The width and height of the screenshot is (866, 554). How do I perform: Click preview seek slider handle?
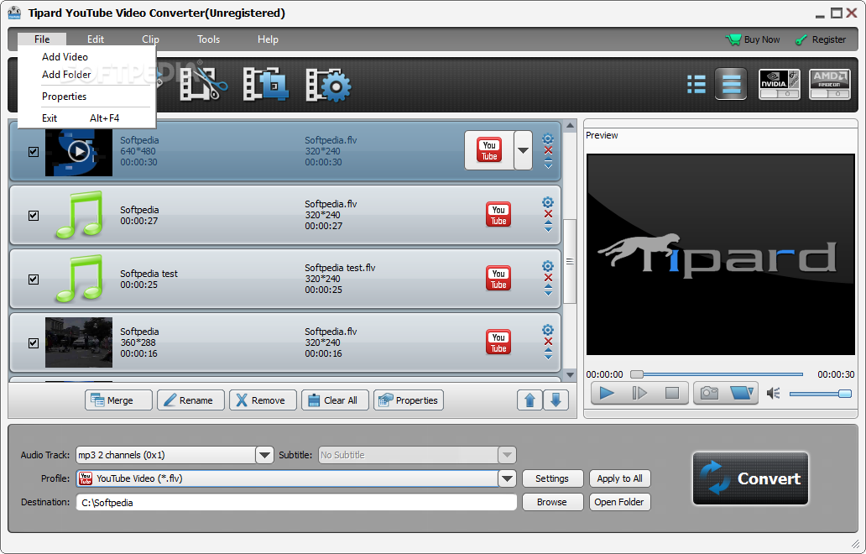[x=637, y=374]
